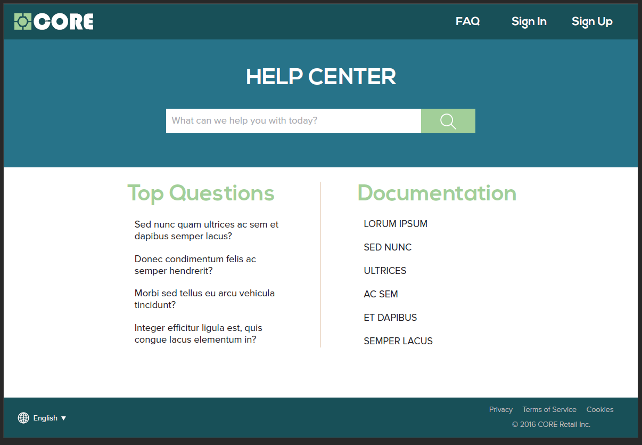Open the Privacy page link
642x445 pixels.
[x=500, y=409]
